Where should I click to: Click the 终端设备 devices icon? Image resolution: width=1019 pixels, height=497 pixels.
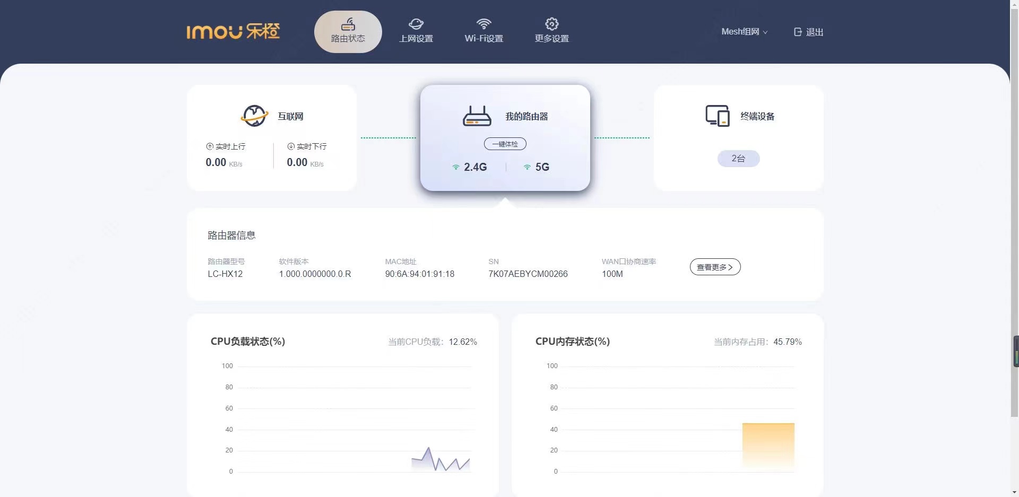(717, 116)
